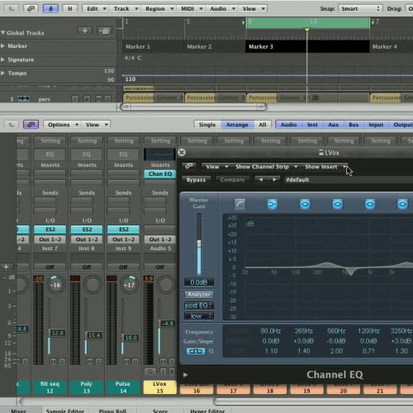Mute the Poly channel strip
This screenshot has height=413, width=413.
point(90,362)
